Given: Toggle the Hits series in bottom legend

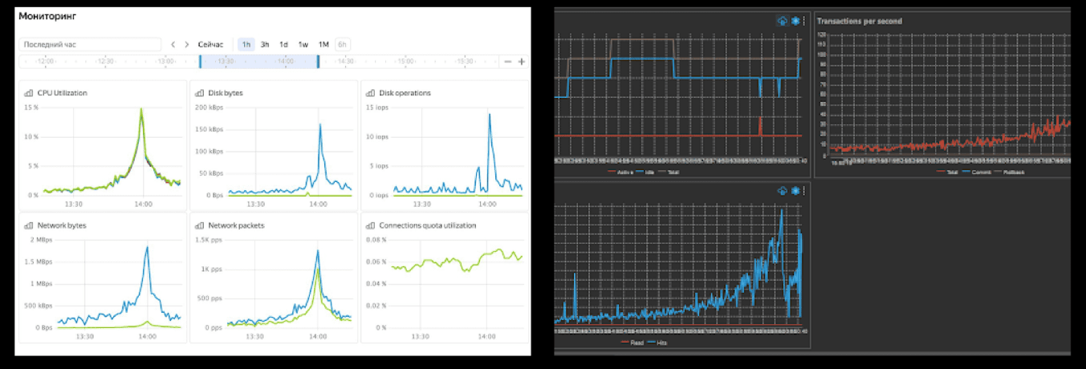Looking at the screenshot, I should [655, 343].
